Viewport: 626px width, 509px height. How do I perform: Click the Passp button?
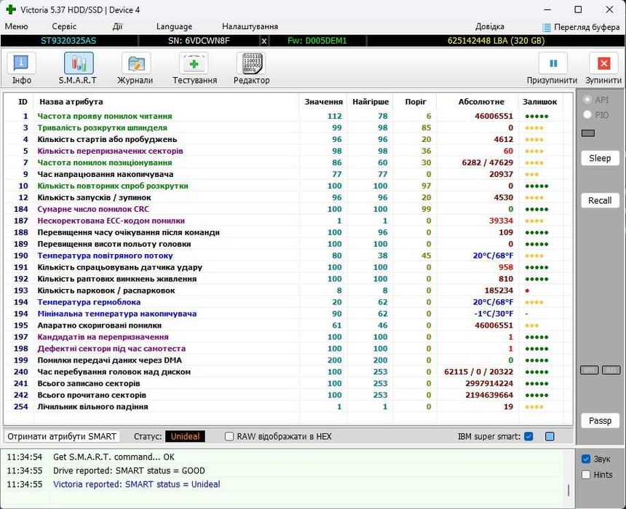(x=600, y=421)
